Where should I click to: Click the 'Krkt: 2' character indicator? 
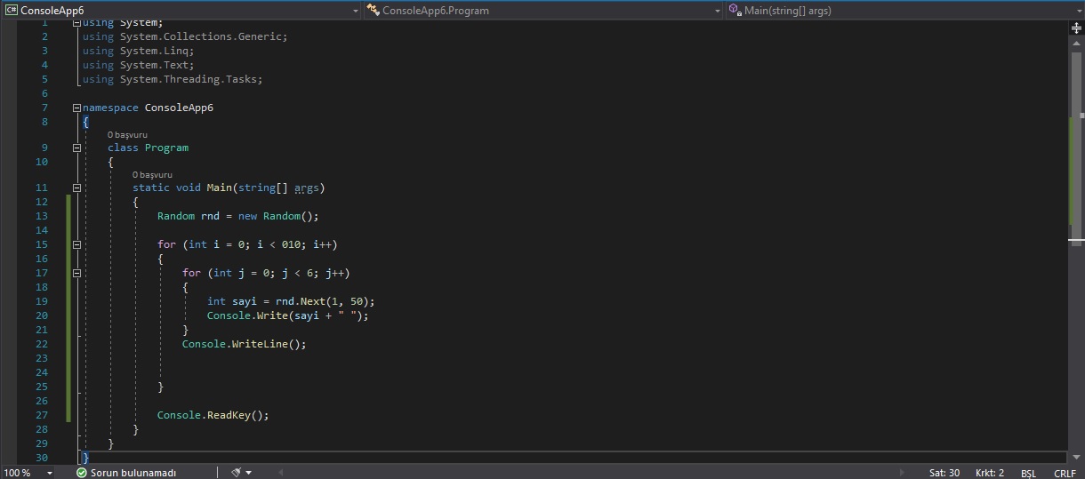pos(990,473)
